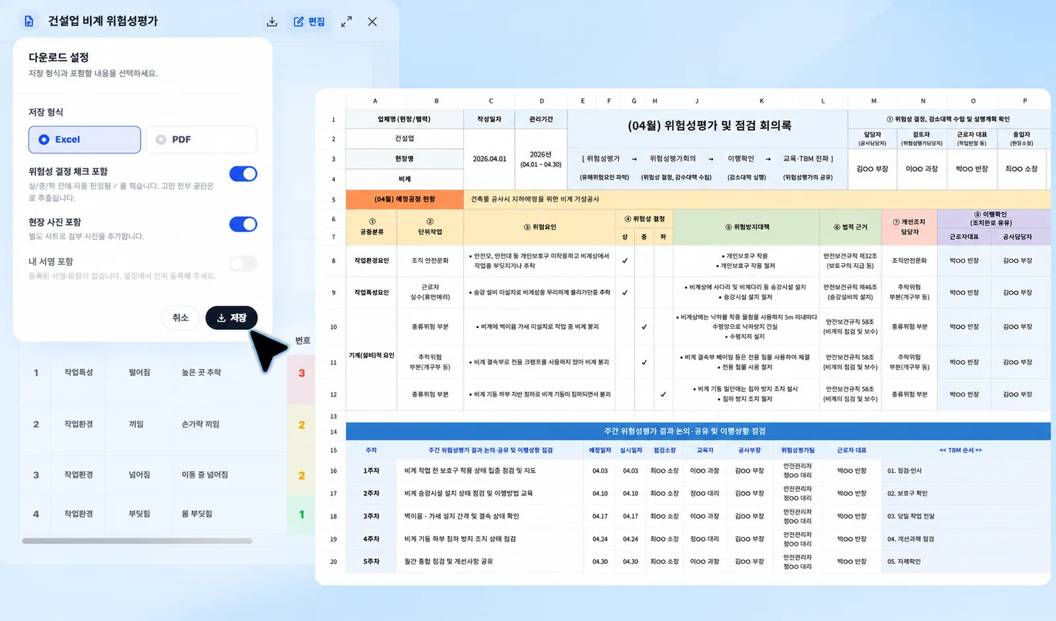Image resolution: width=1056 pixels, height=621 pixels.
Task: Click the 1주차 row label
Action: point(371,471)
